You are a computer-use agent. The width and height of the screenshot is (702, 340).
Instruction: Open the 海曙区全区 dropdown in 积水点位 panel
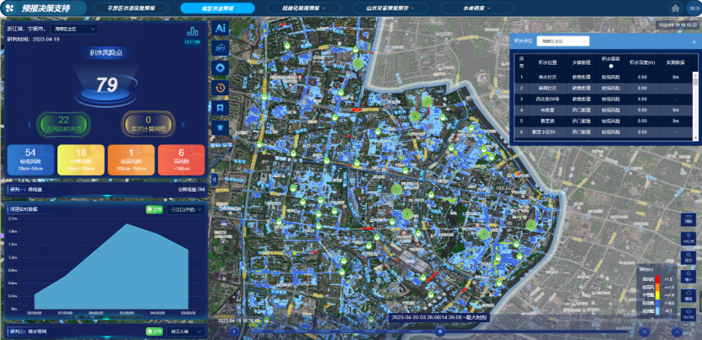[x=563, y=40]
